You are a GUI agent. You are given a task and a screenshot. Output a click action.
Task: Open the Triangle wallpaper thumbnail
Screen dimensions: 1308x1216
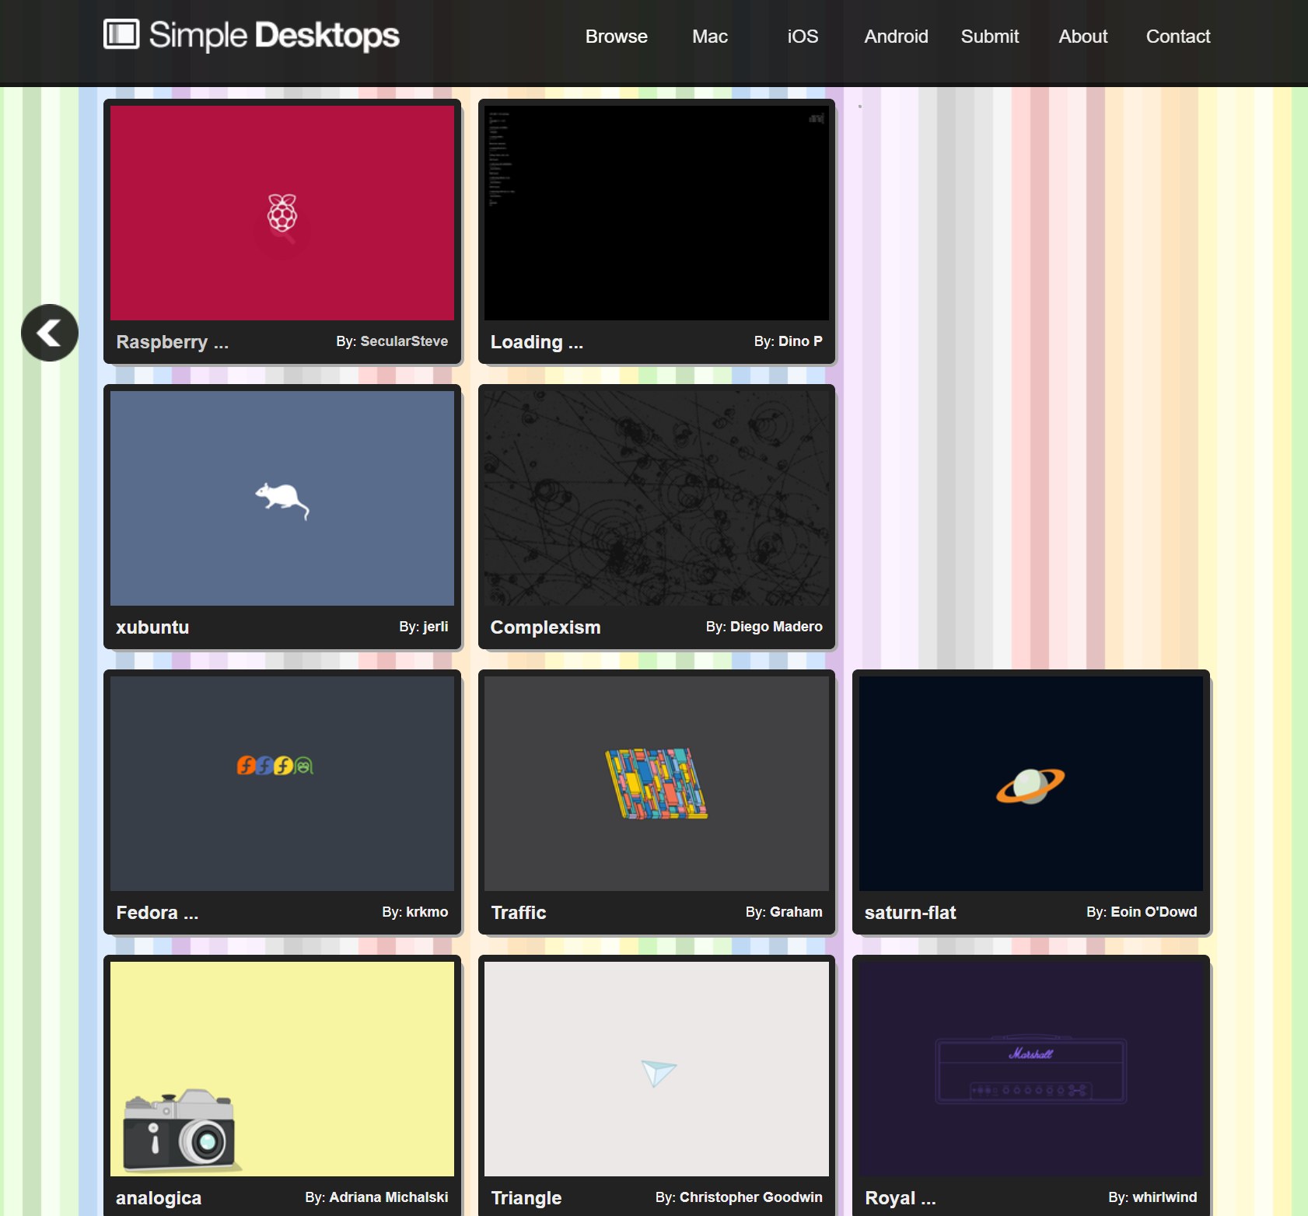(656, 1070)
